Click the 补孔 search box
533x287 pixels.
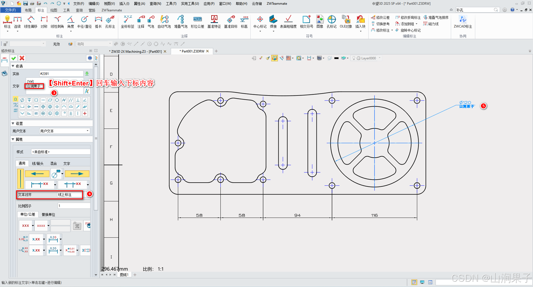477,10
